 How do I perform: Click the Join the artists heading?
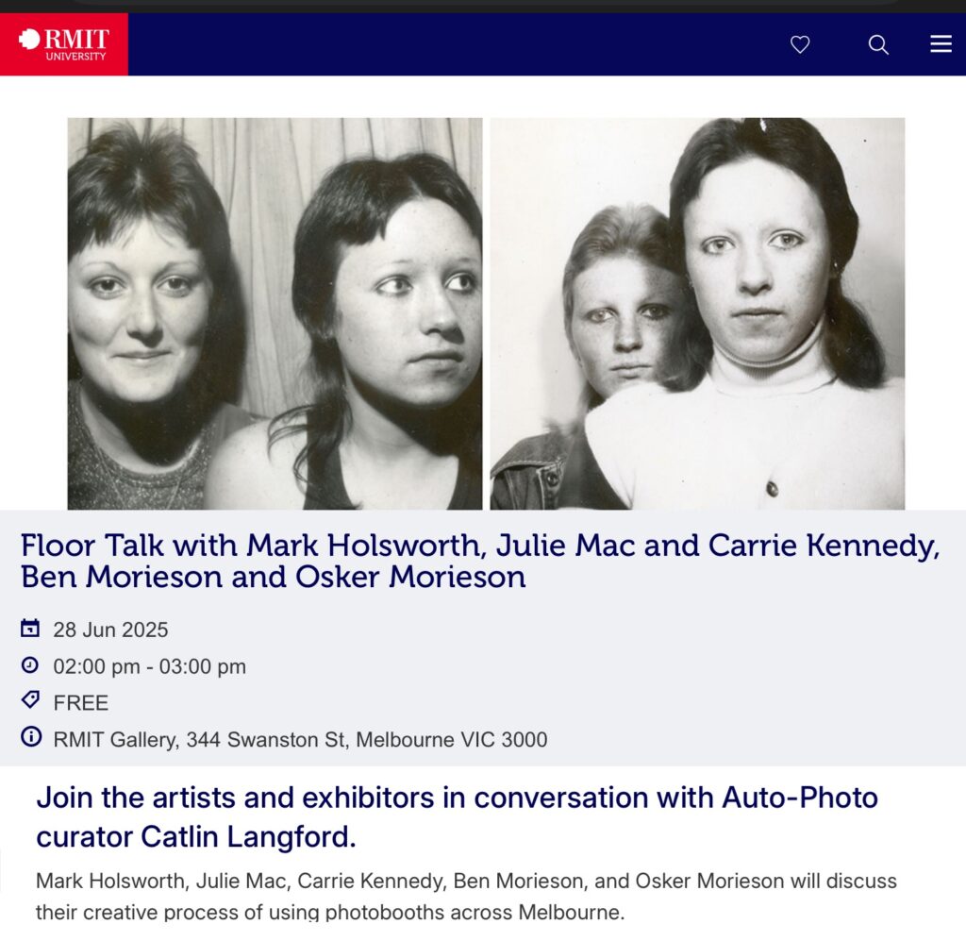[458, 817]
